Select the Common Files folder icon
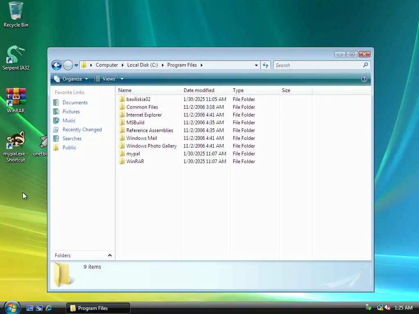The image size is (419, 314). point(122,107)
